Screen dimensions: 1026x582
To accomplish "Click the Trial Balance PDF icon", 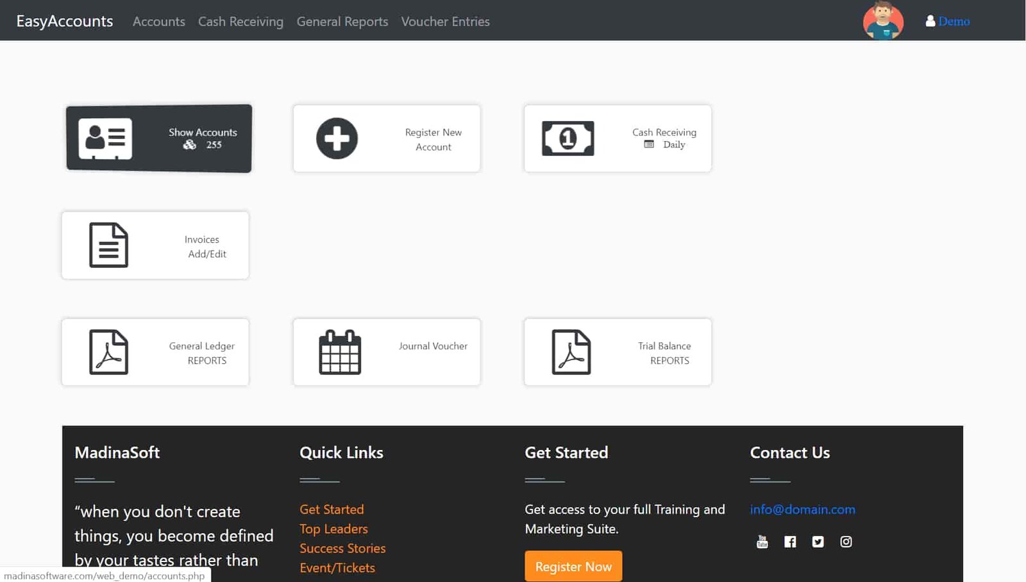I will (x=571, y=352).
